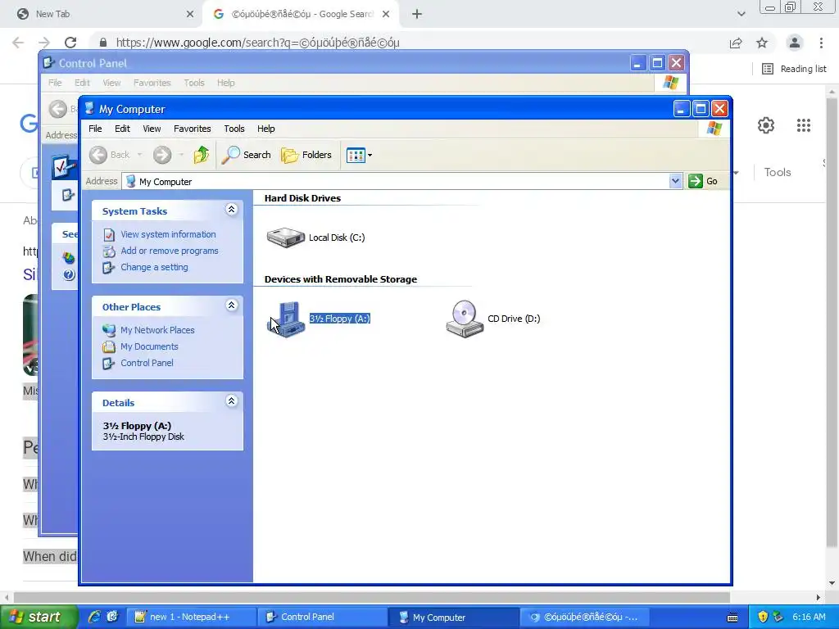Click the Chrome reload button
The width and height of the screenshot is (839, 629).
point(70,43)
